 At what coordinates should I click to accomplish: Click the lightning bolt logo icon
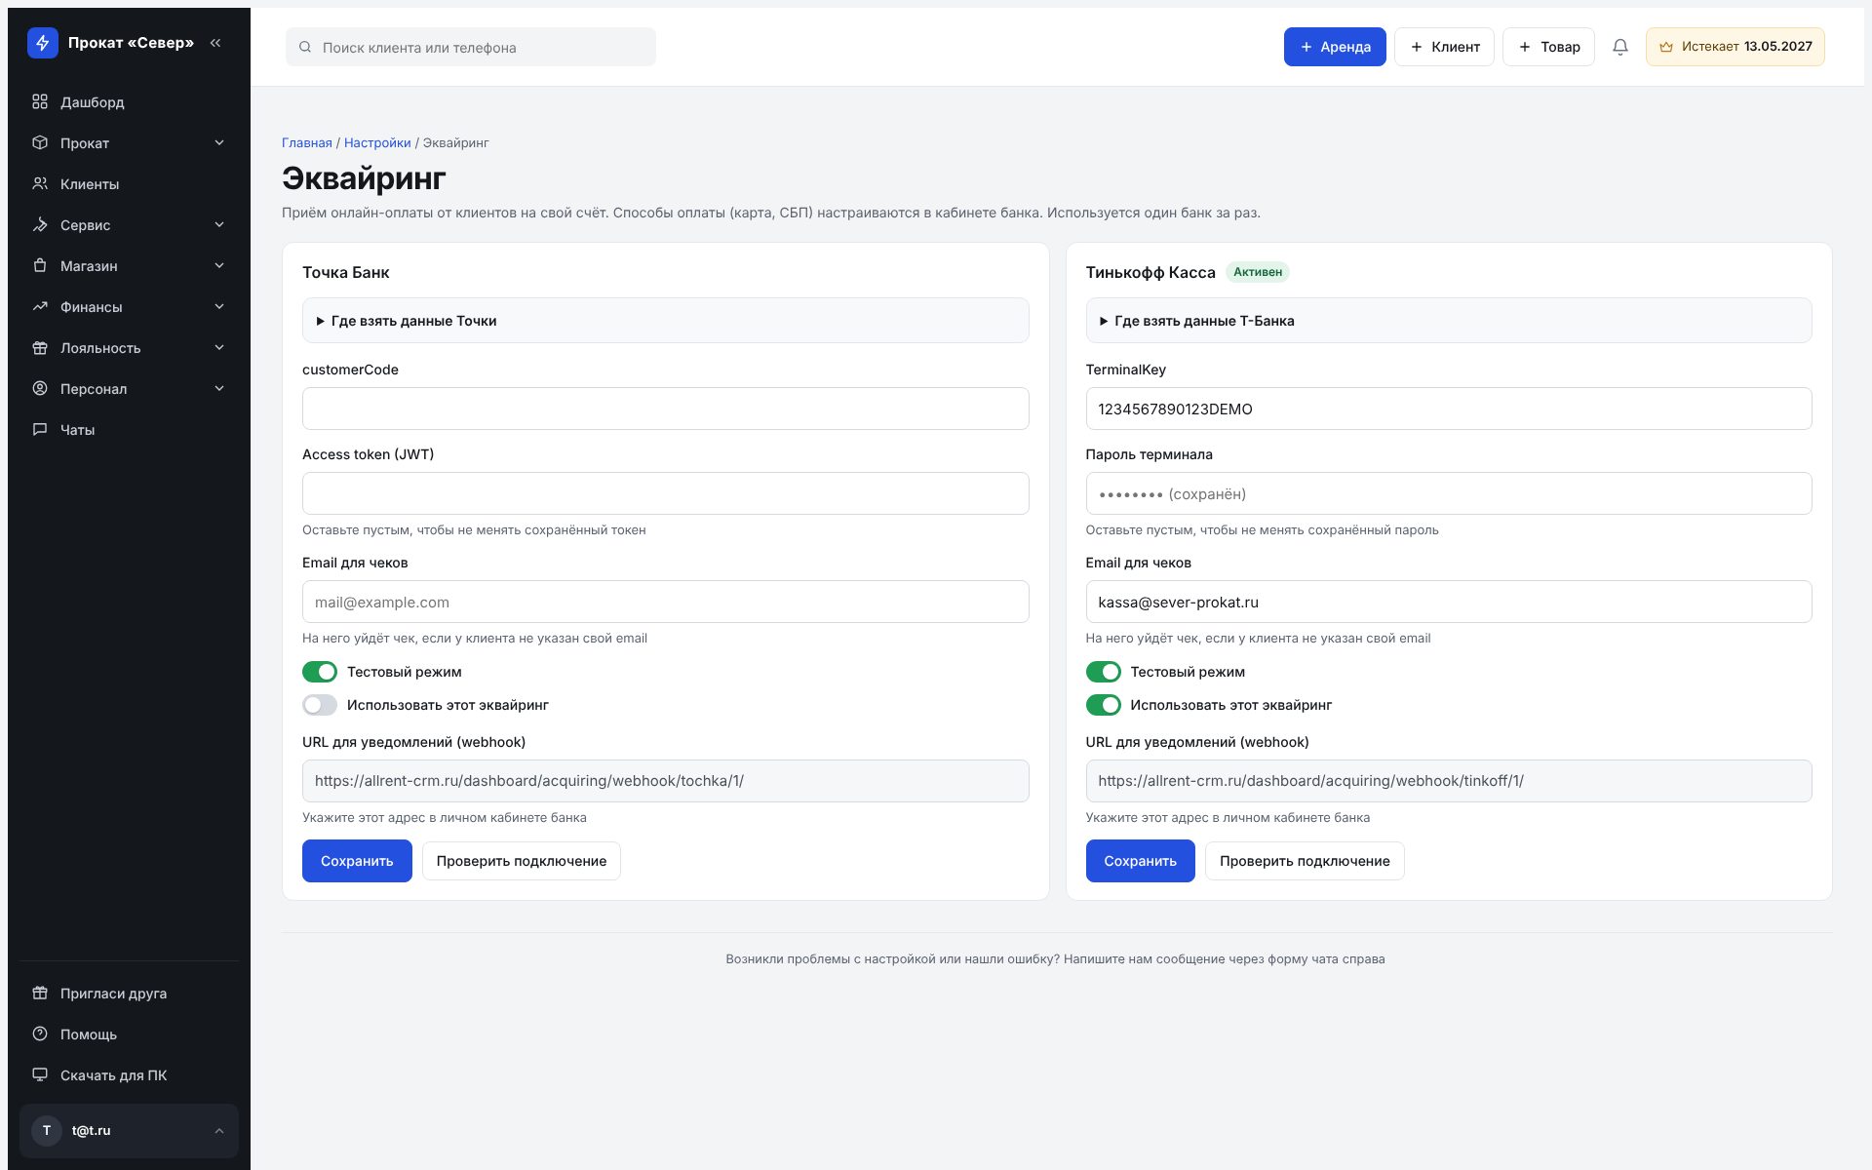click(43, 43)
